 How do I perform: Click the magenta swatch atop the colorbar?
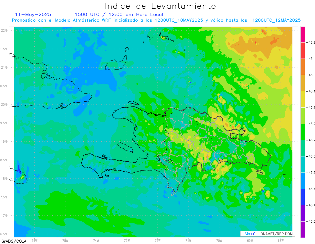click(303, 34)
